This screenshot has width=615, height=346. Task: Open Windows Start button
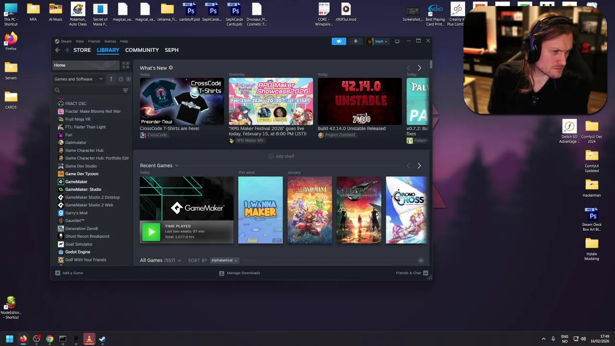coord(10,339)
